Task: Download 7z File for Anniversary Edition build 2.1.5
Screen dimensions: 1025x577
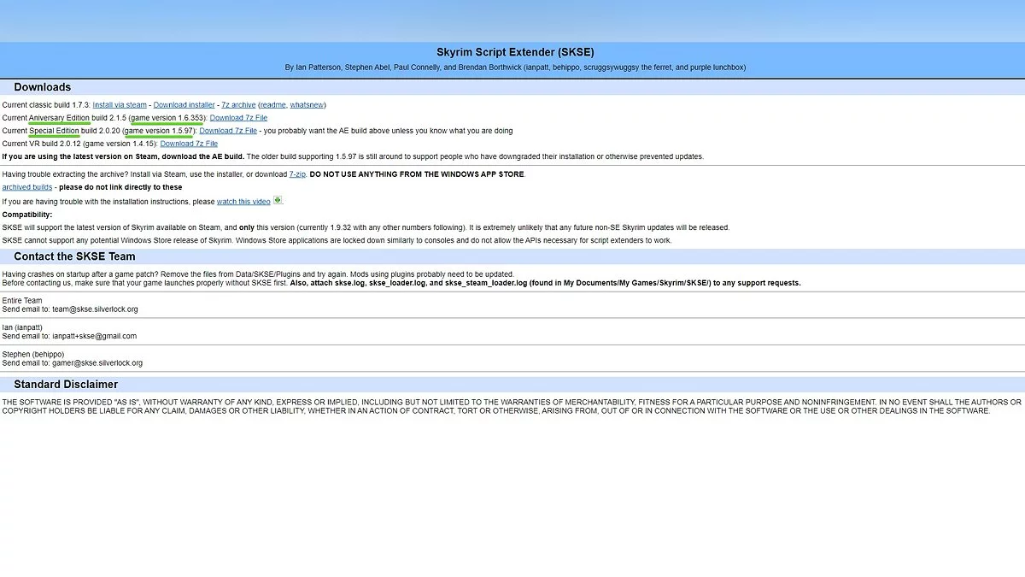Action: [x=238, y=118]
